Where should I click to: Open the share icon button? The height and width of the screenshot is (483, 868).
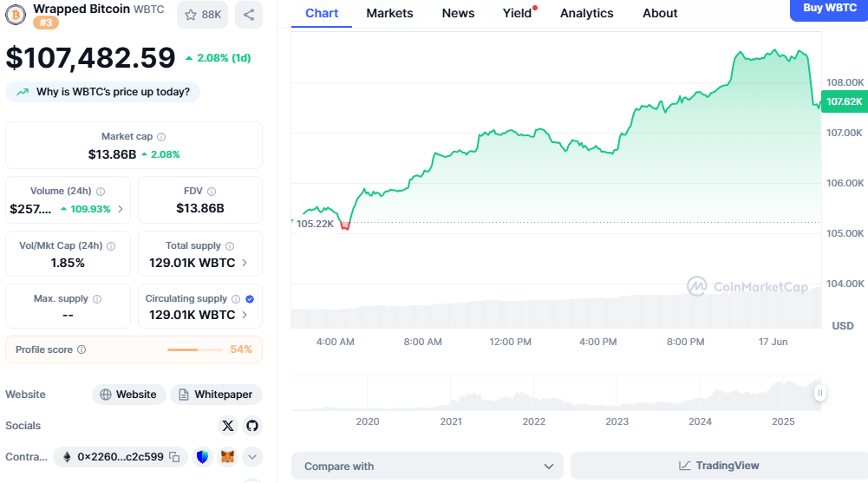click(249, 15)
